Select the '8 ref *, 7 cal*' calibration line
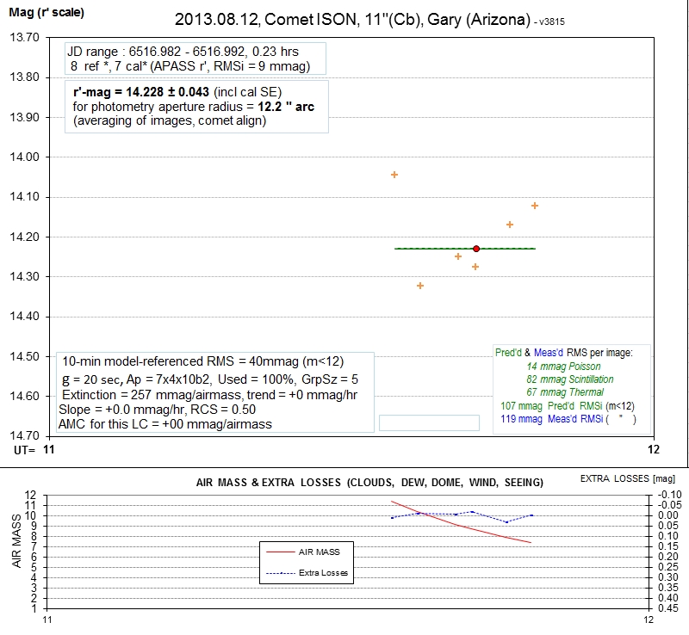The image size is (689, 635). [190, 66]
